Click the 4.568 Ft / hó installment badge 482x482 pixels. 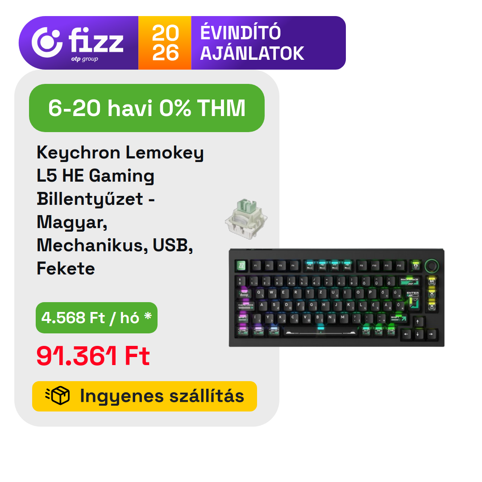tap(96, 318)
